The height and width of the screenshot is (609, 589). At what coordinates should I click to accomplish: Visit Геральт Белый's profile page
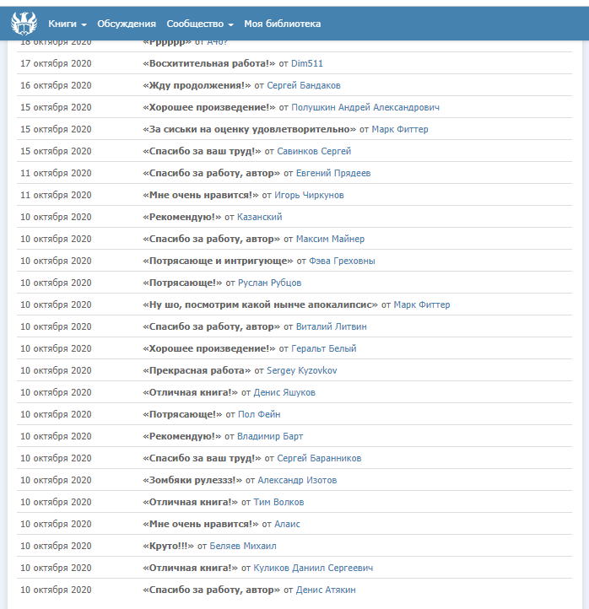[x=323, y=348]
